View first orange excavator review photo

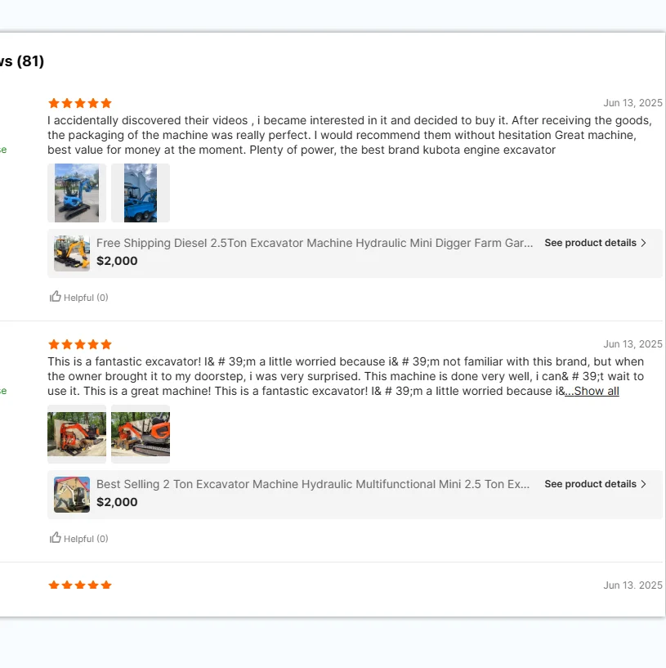77,434
